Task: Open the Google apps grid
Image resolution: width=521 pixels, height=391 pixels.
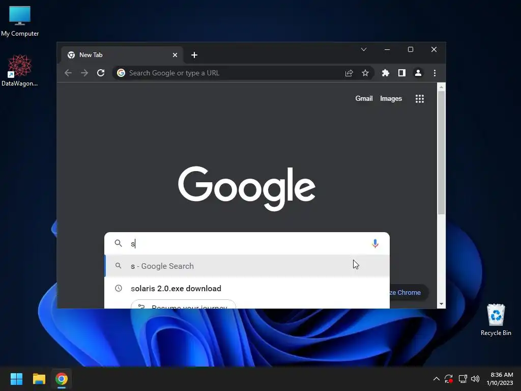Action: (420, 99)
